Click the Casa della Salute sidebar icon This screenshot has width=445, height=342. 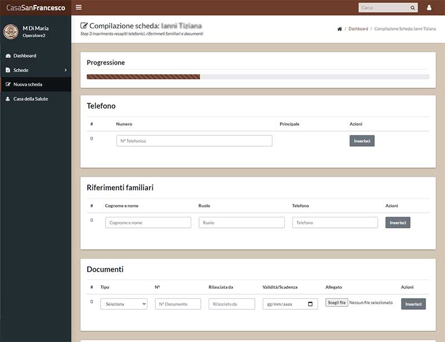(8, 99)
